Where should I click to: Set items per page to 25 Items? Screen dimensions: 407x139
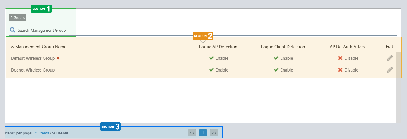[x=41, y=133]
